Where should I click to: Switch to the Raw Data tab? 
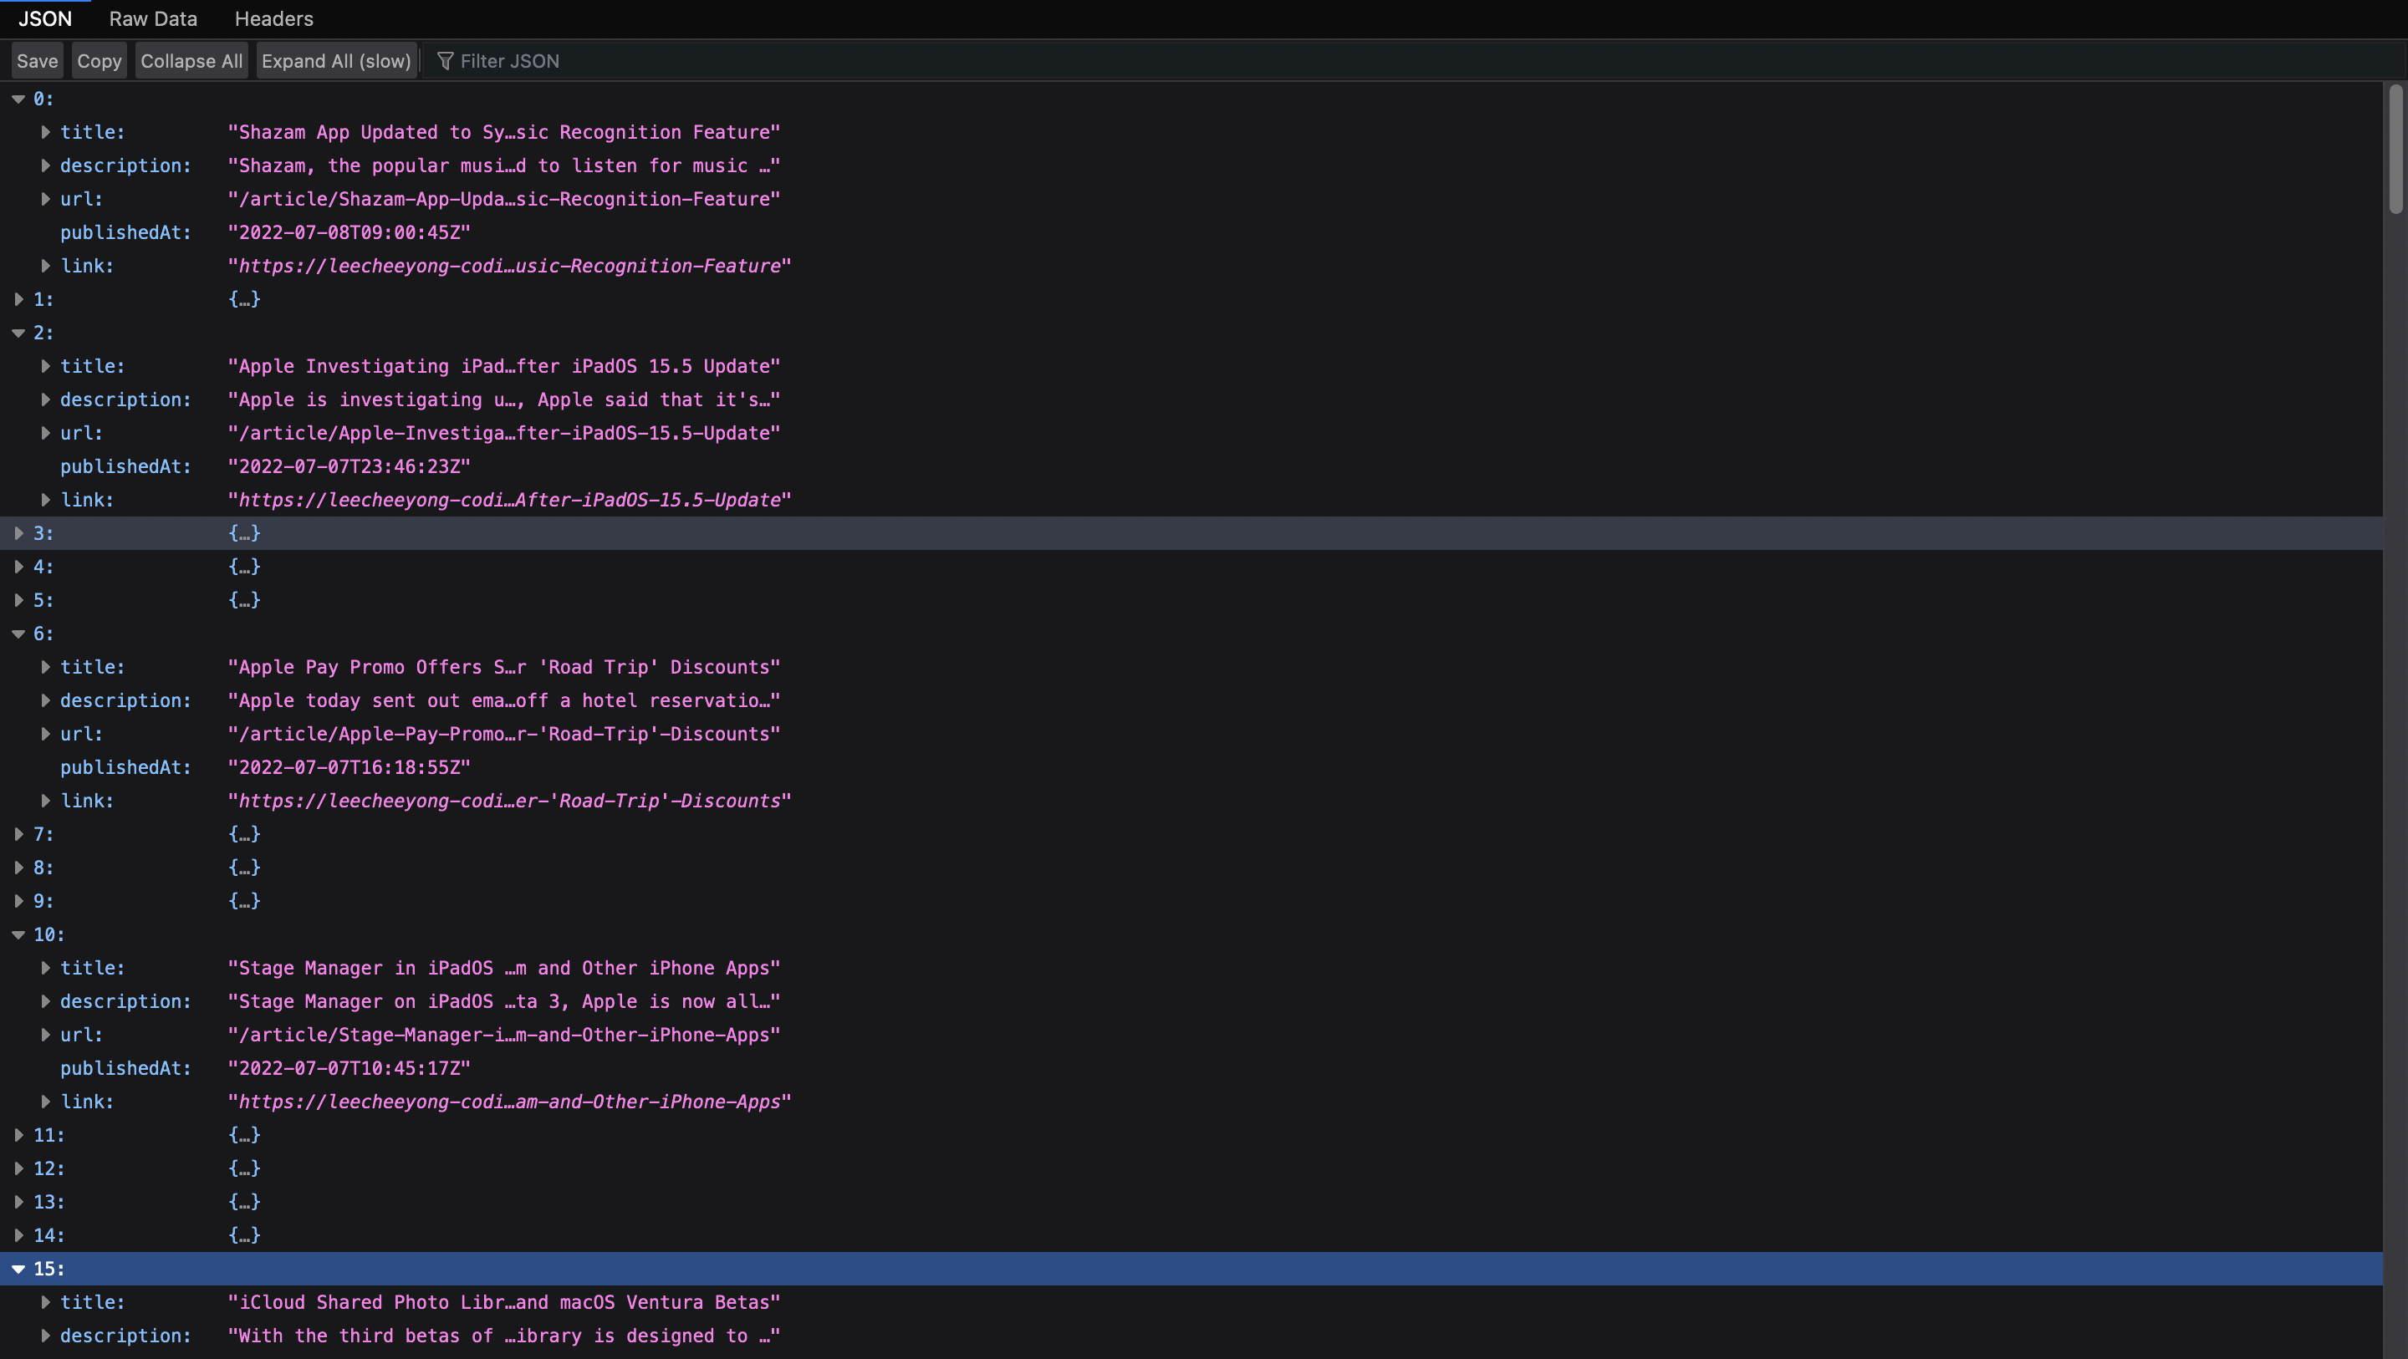[152, 18]
